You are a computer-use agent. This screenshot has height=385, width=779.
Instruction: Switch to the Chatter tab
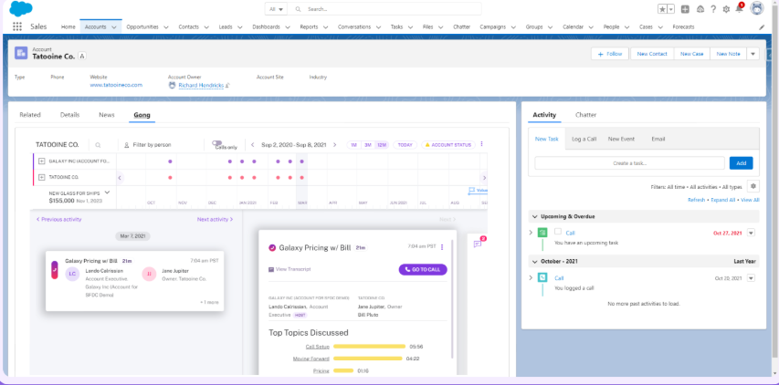click(585, 115)
